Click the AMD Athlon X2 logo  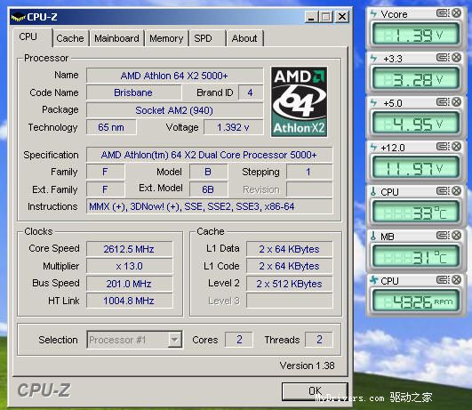click(x=299, y=101)
